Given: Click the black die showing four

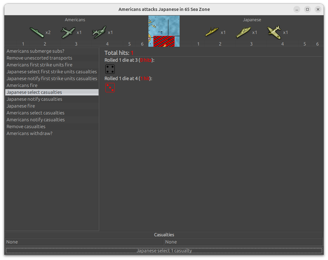Looking at the screenshot, I should pos(110,69).
